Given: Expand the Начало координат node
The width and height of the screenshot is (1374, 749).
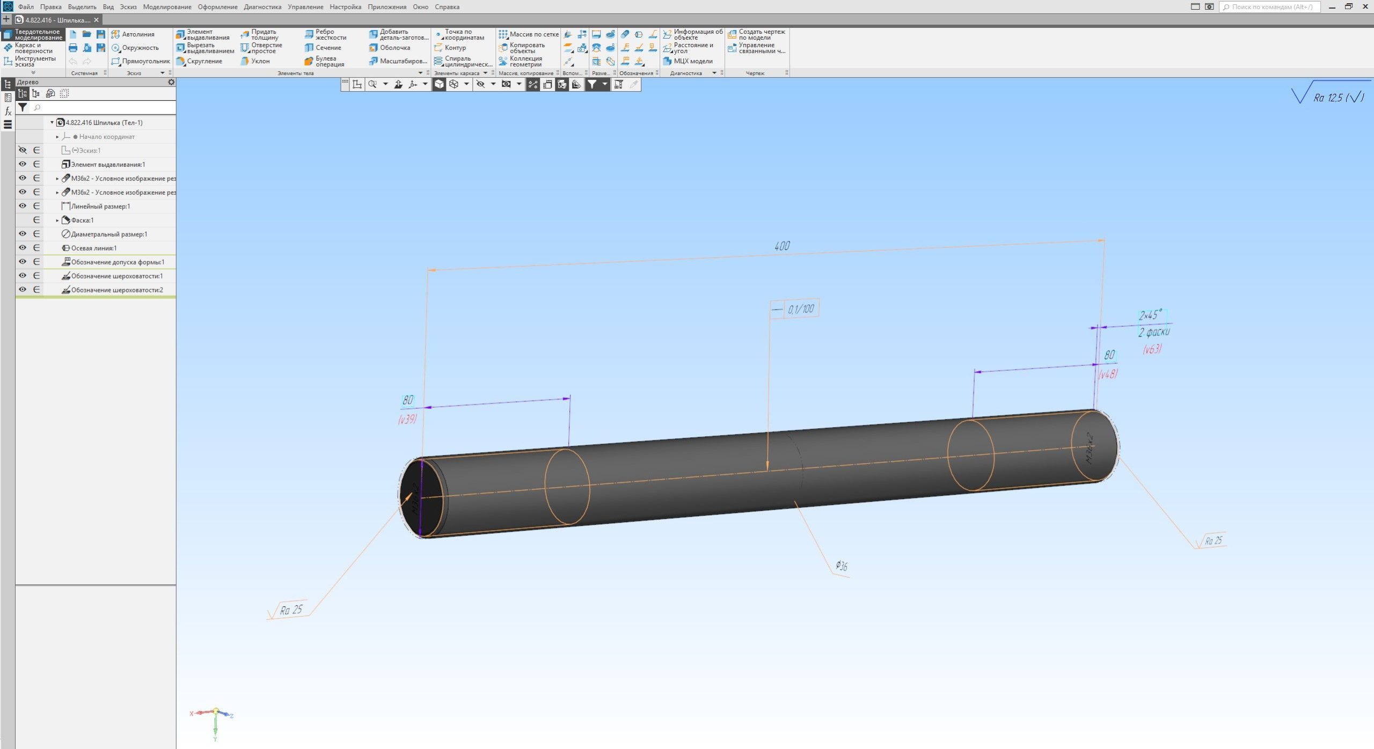Looking at the screenshot, I should (57, 137).
